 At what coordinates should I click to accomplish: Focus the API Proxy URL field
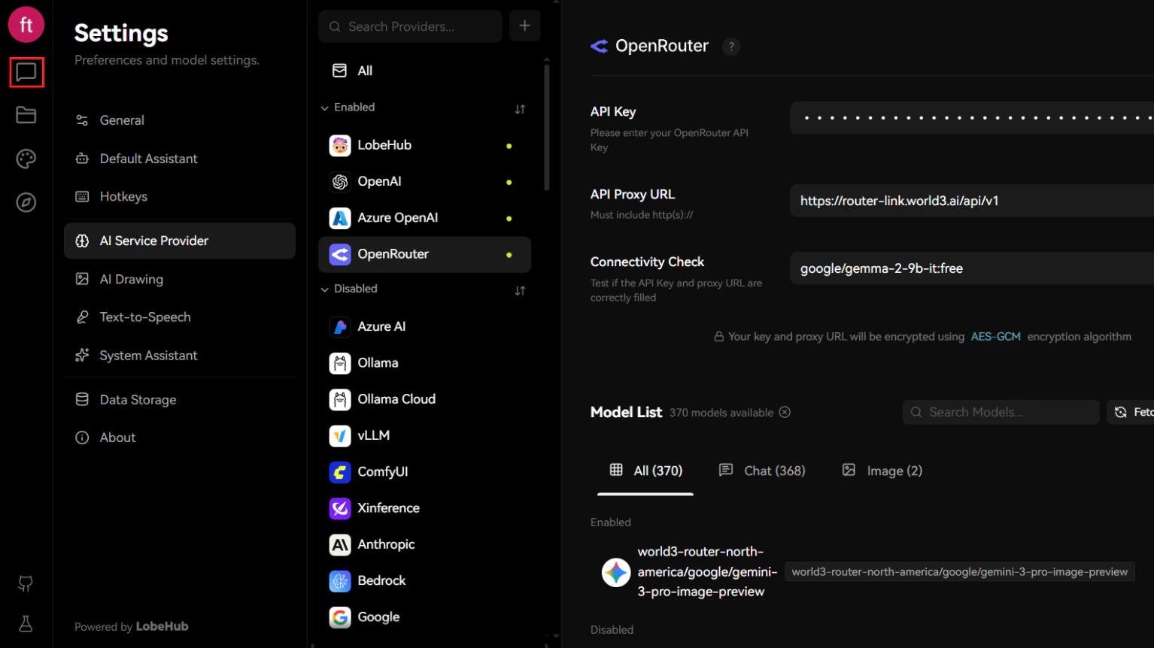click(972, 201)
